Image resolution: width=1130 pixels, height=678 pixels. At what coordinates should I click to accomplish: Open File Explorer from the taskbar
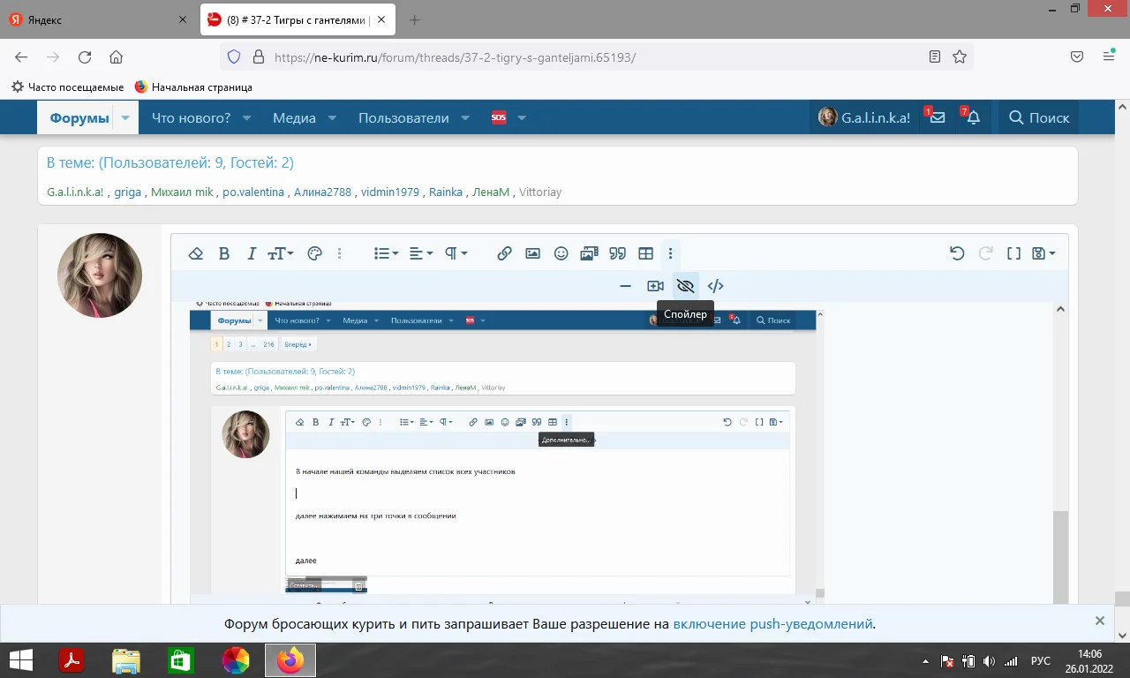point(126,660)
